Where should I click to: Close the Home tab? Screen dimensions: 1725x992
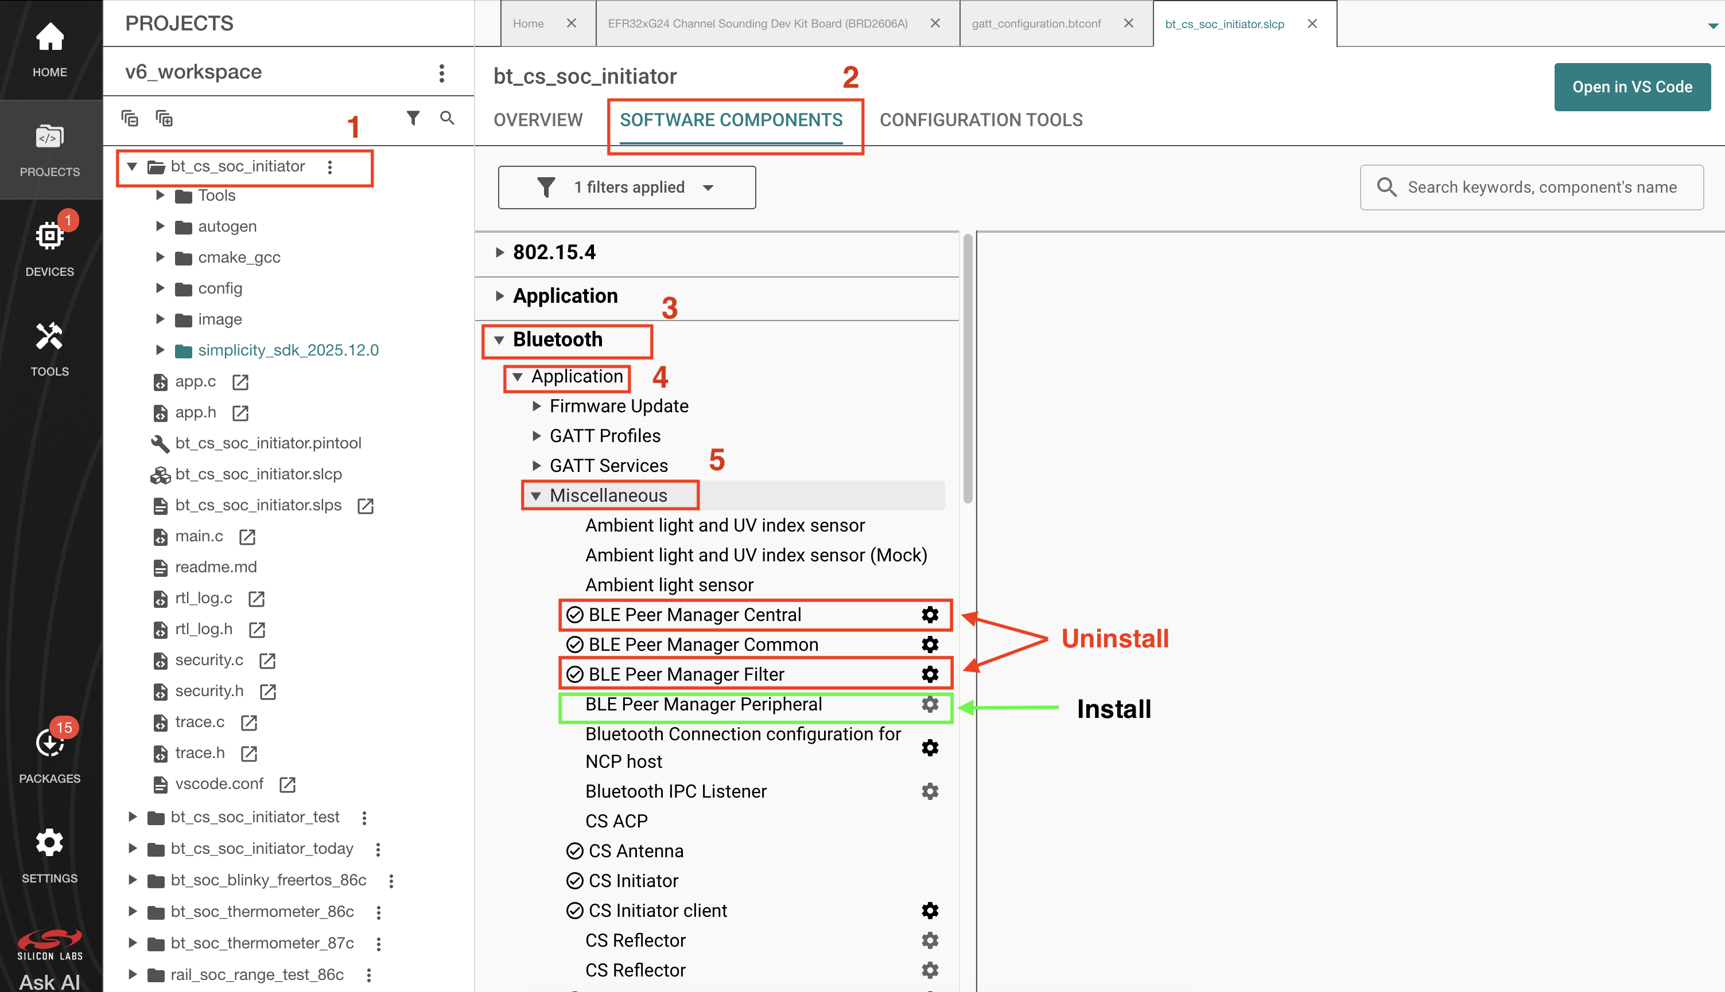click(x=572, y=23)
